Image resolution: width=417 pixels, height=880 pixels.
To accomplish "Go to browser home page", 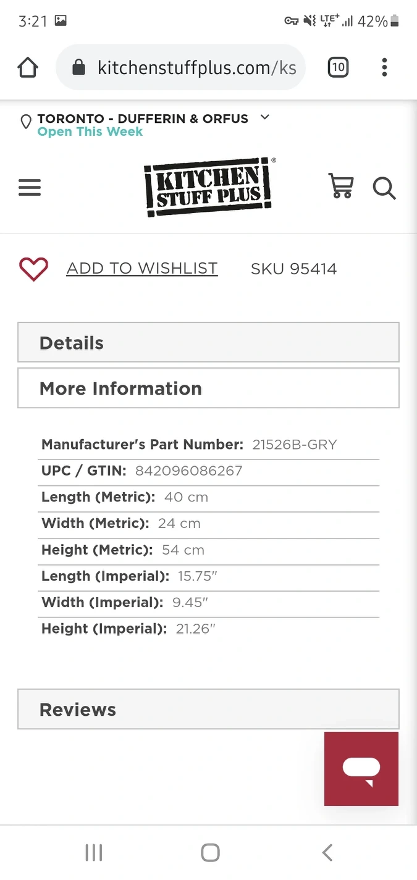I will pyautogui.click(x=28, y=67).
